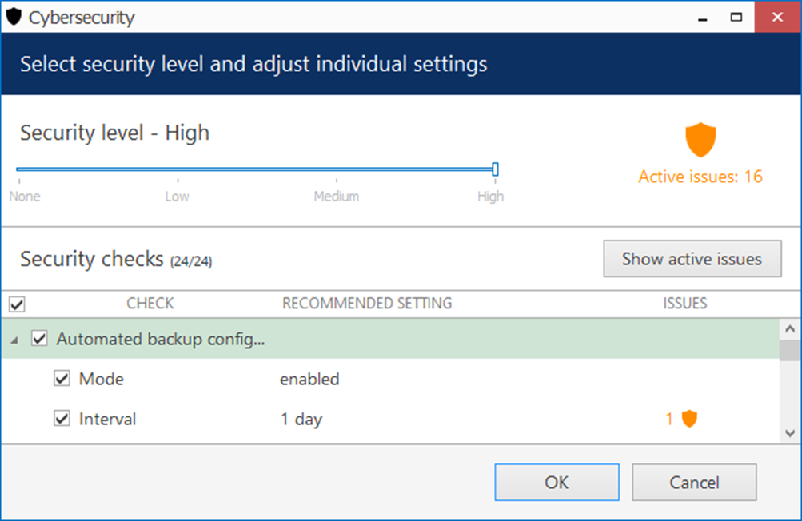Set security slider to None
Image resolution: width=802 pixels, height=521 pixels.
(18, 169)
